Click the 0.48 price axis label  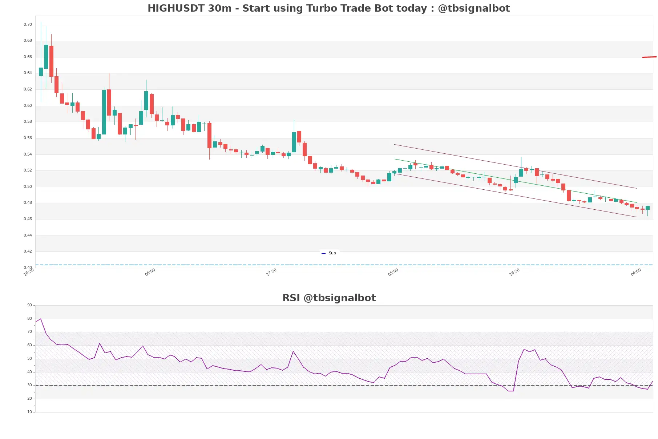[28, 203]
